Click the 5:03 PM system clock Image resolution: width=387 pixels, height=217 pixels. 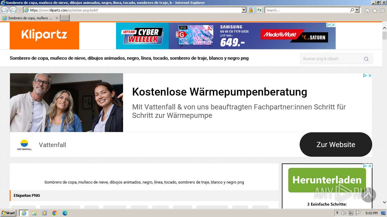point(371,213)
